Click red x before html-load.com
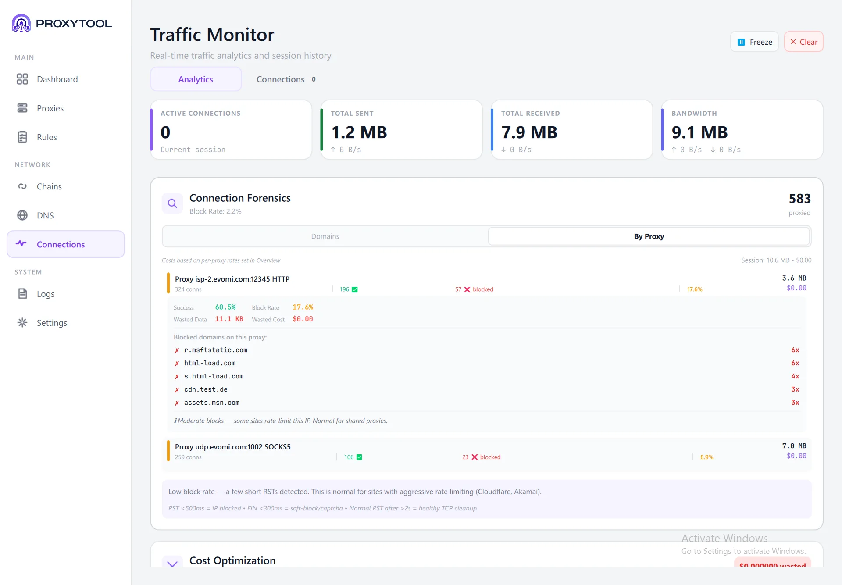The height and width of the screenshot is (585, 842). tap(177, 364)
